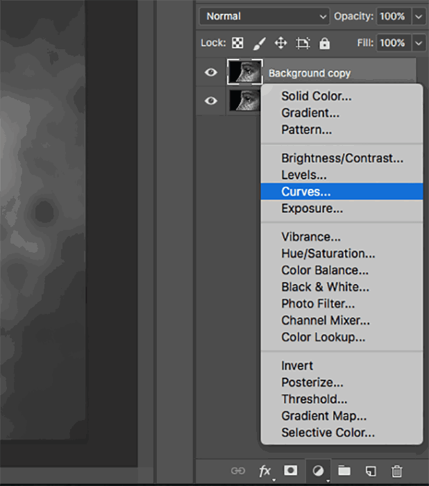The image size is (429, 486).
Task: Click the Background copy layer name
Action: [x=310, y=74]
